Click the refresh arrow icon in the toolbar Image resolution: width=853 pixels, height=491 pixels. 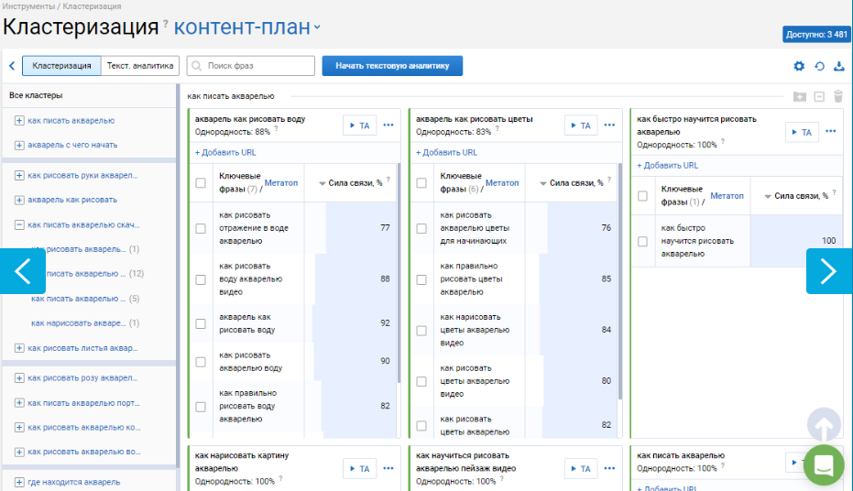(819, 66)
